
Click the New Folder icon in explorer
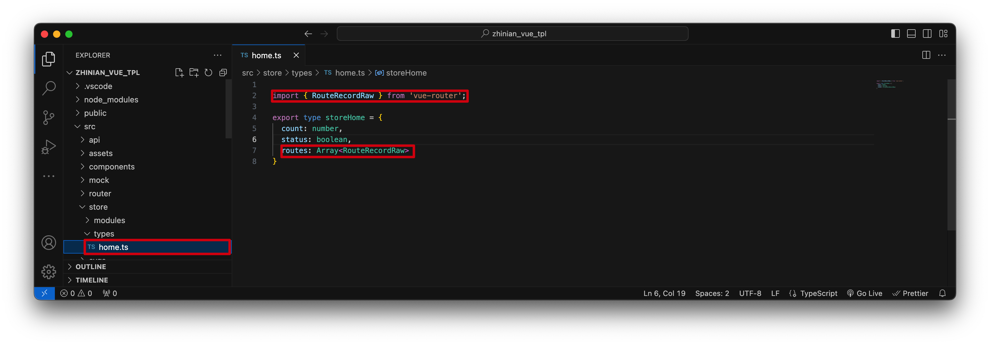pos(194,73)
